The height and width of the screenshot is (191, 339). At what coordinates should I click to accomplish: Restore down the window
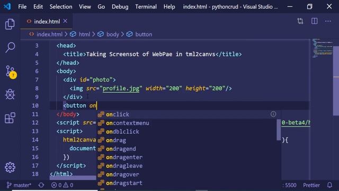point(309,6)
